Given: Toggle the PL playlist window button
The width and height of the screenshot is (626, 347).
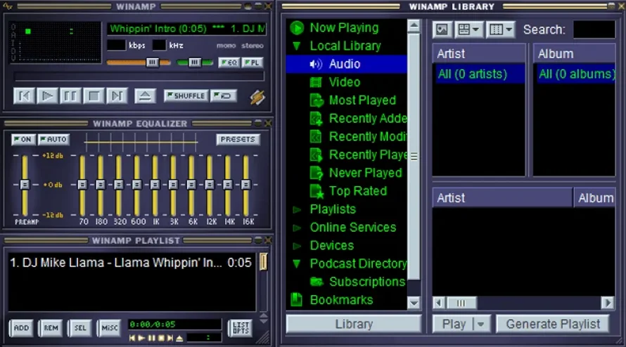Looking at the screenshot, I should pos(253,63).
